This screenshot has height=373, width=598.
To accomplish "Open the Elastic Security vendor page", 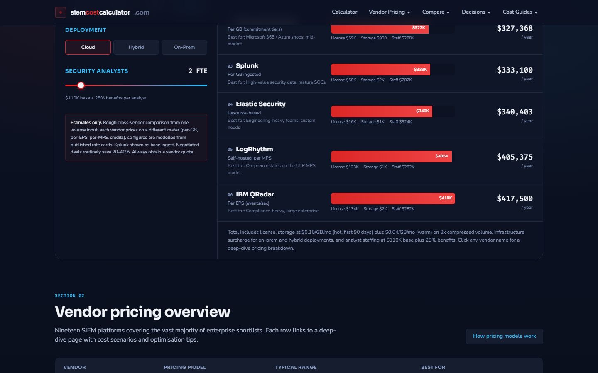I will tap(261, 104).
